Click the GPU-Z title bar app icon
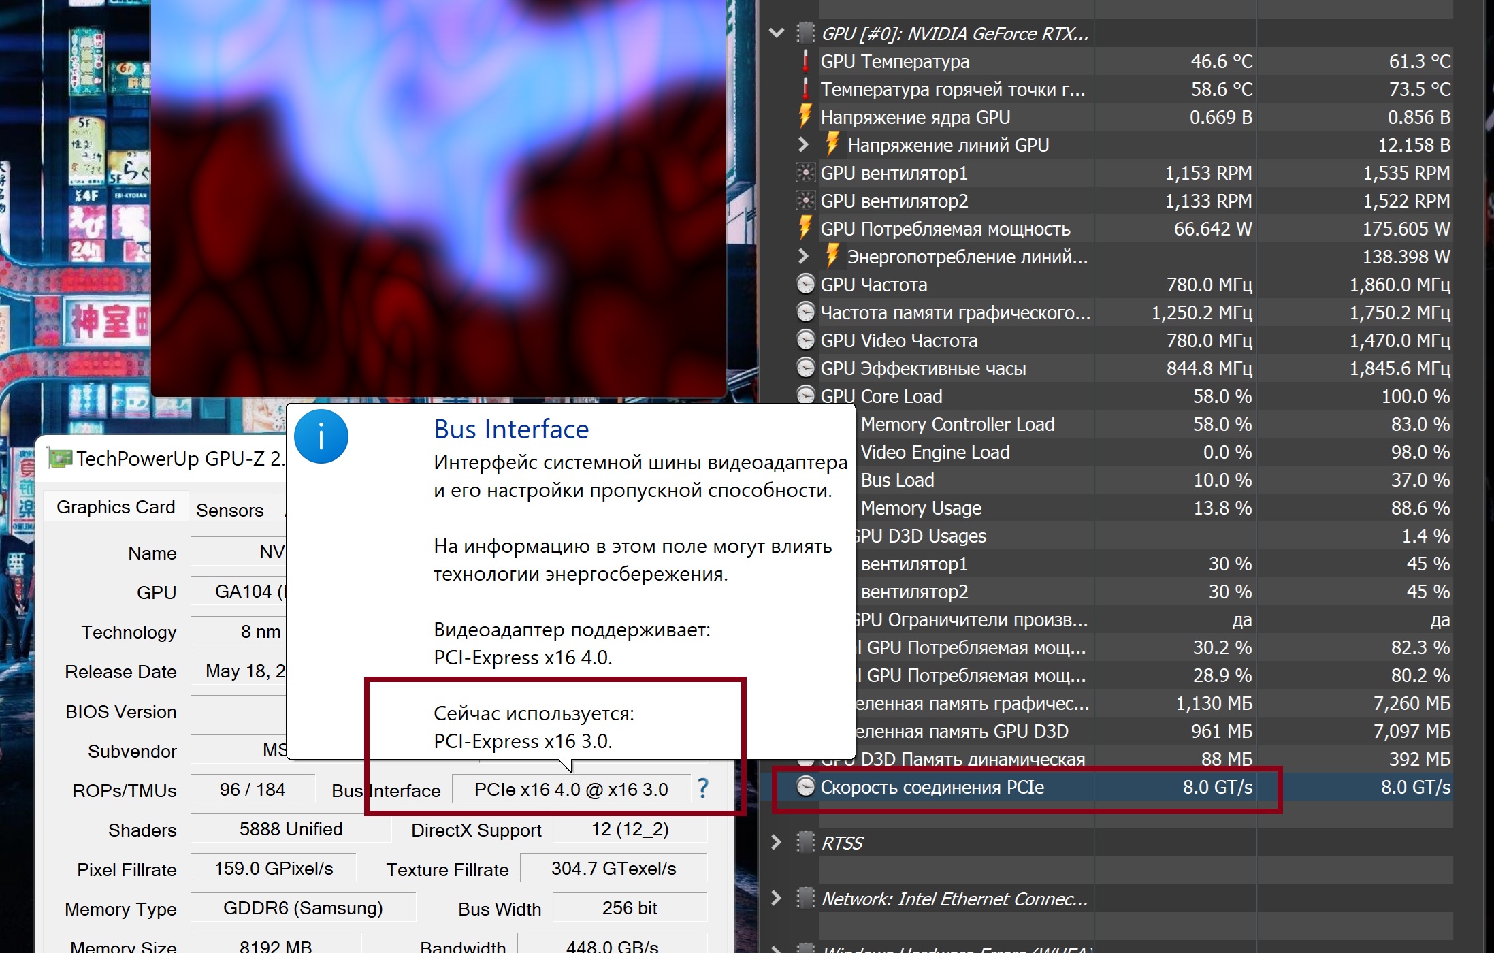Viewport: 1494px width, 953px height. point(60,458)
